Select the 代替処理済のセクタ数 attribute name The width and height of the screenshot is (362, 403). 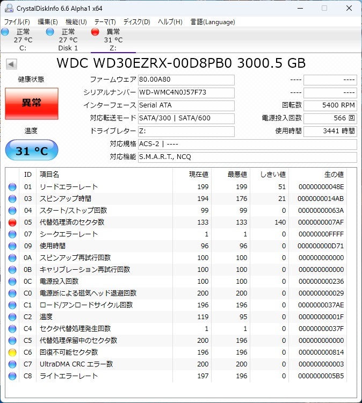(72, 222)
